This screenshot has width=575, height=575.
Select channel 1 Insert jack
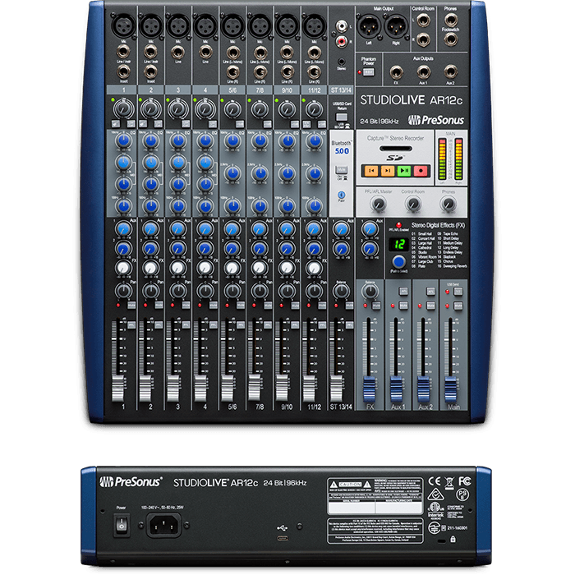click(123, 72)
